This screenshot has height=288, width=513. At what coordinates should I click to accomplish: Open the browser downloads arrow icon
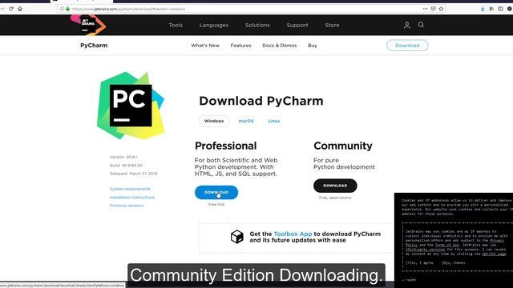click(483, 9)
